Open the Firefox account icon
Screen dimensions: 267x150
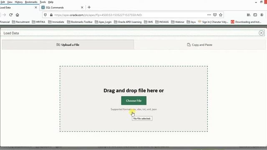[262, 15]
